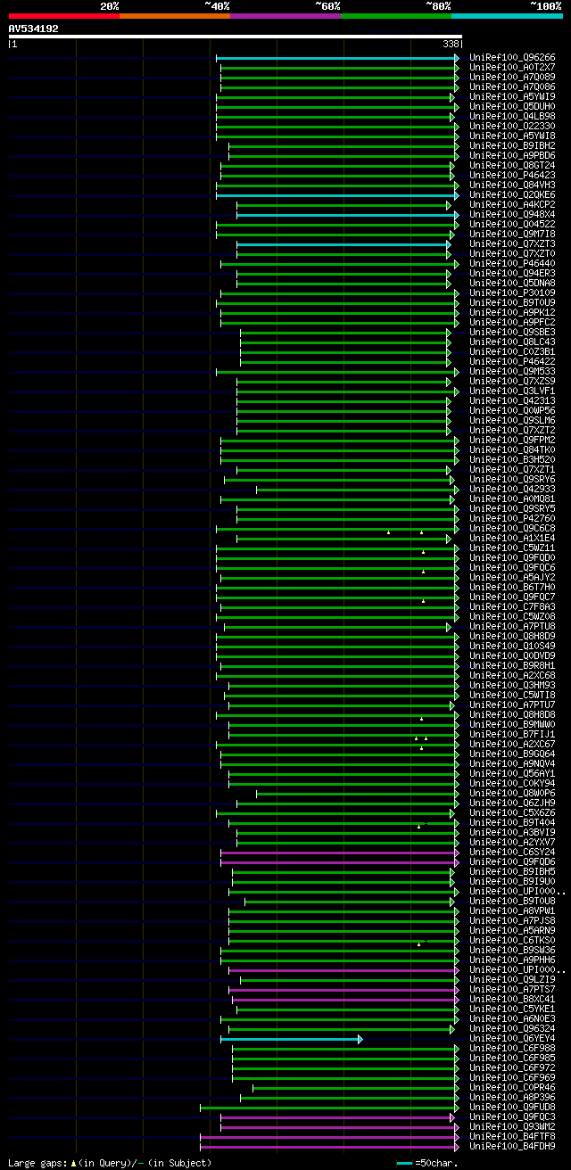The width and height of the screenshot is (571, 1170).
Task: Select the UniRef100_Q4LB98 label
Action: pos(512,117)
